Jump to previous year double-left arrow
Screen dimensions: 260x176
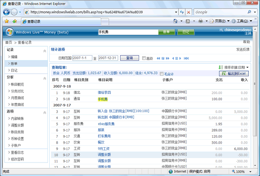(158, 58)
